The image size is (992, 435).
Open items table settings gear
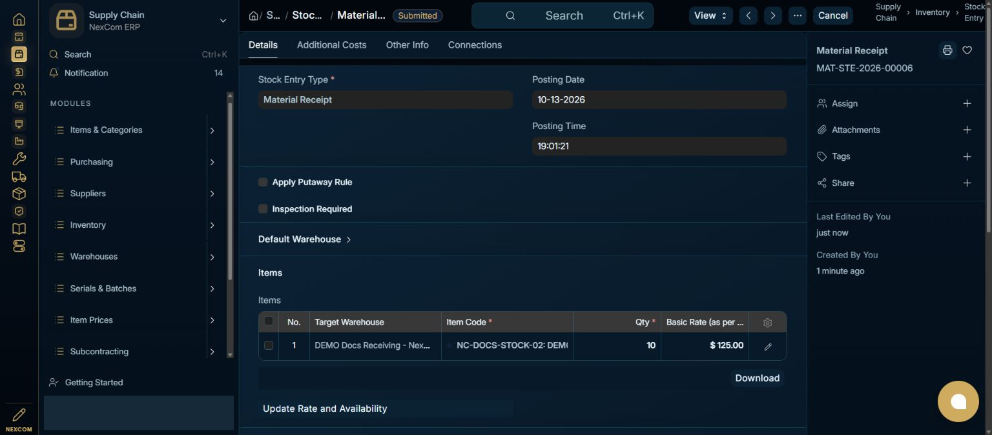pyautogui.click(x=767, y=323)
